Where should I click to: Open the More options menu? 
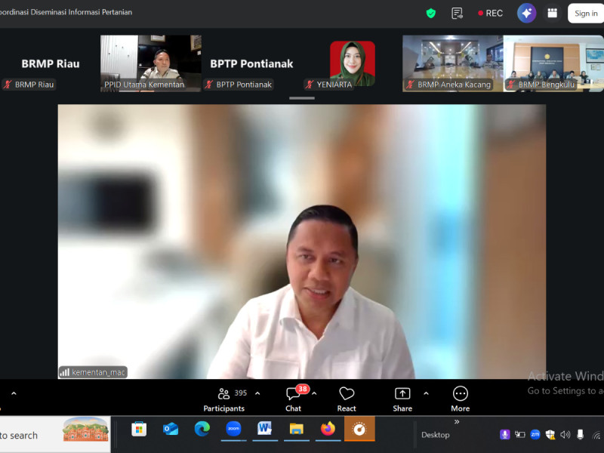point(460,399)
